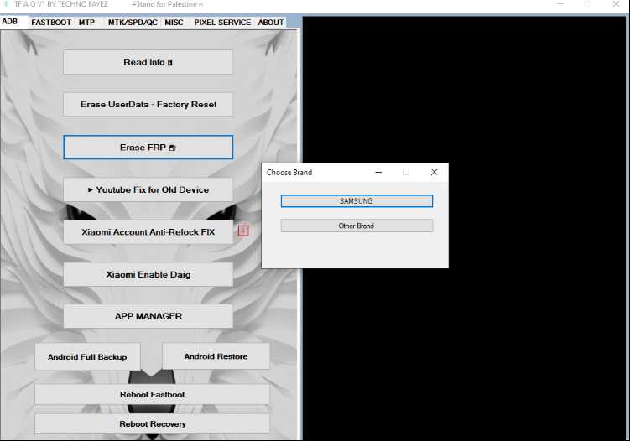Choose Other Brand in the dialog
Image resolution: width=630 pixels, height=441 pixels.
357,226
